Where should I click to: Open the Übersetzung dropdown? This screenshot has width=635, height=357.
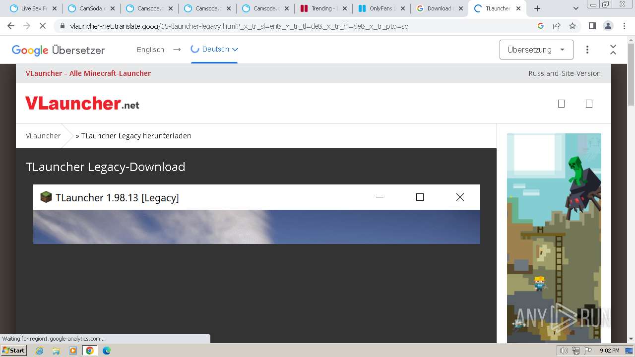(536, 50)
